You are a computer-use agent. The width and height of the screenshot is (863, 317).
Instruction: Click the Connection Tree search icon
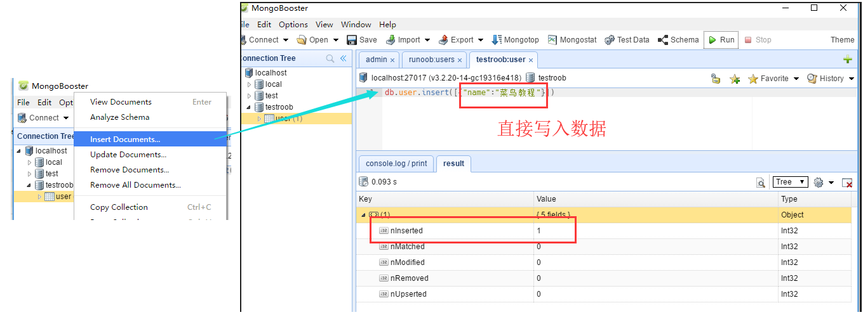pos(330,58)
